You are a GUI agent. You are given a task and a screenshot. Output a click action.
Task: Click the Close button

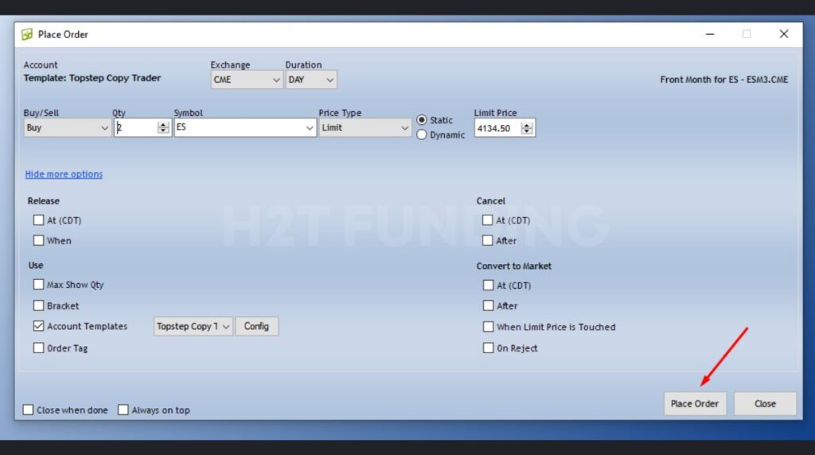point(765,403)
